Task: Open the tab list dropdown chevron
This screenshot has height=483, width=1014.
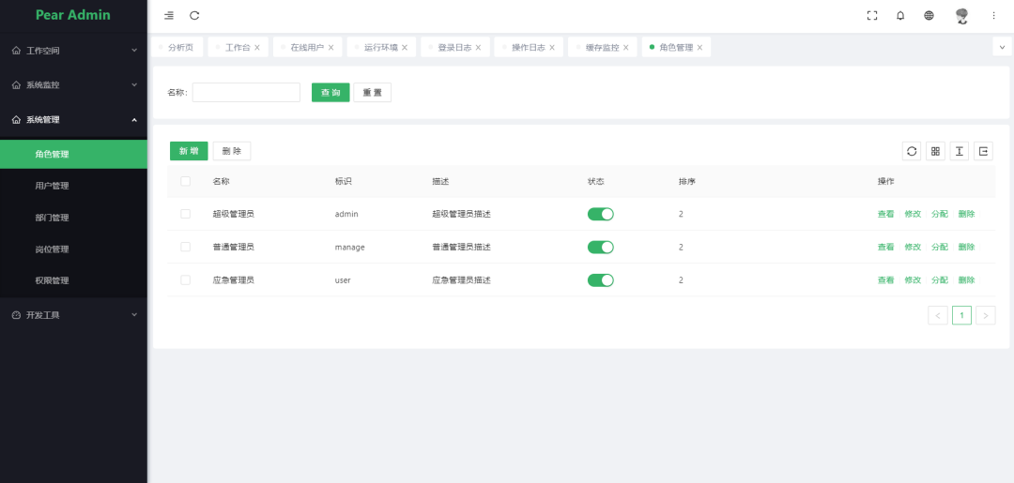Action: (x=1002, y=47)
